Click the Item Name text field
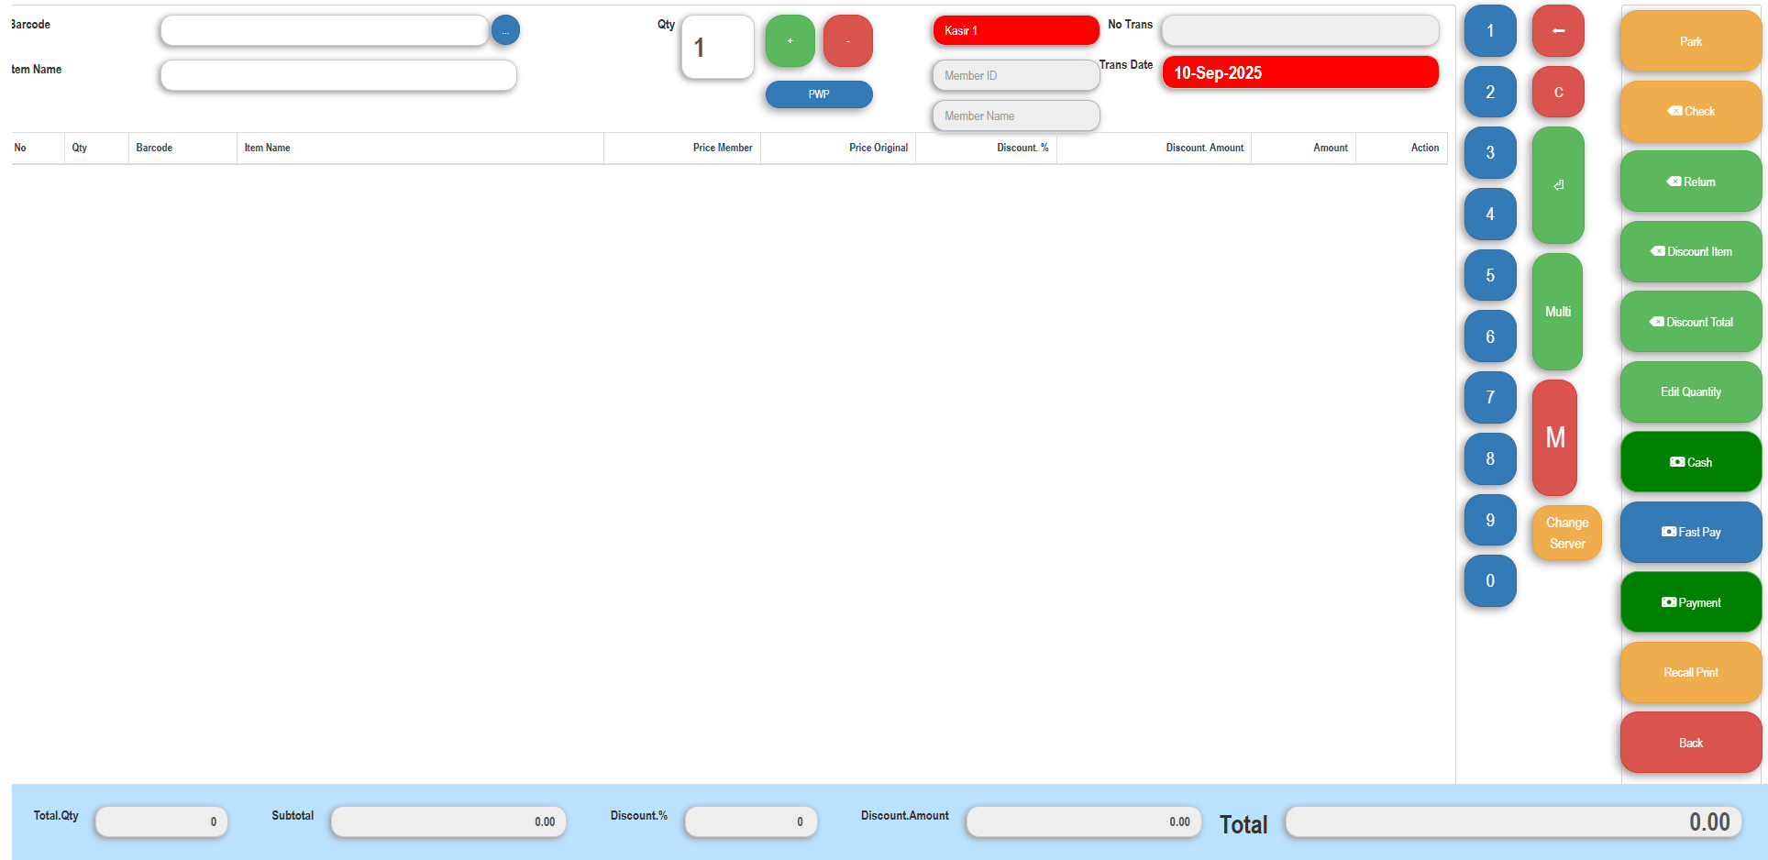The width and height of the screenshot is (1768, 860). (338, 75)
